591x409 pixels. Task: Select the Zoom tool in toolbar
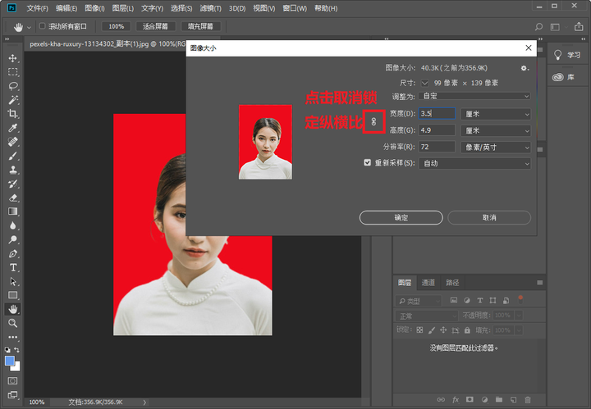pyautogui.click(x=13, y=323)
